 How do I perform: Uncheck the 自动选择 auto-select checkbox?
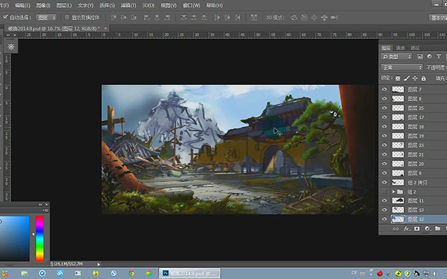coord(5,17)
